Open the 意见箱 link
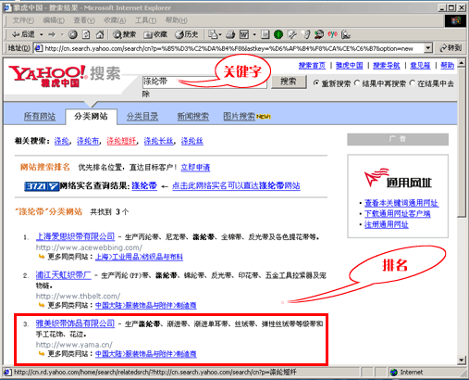Viewport: 469px width, 380px height. point(420,66)
